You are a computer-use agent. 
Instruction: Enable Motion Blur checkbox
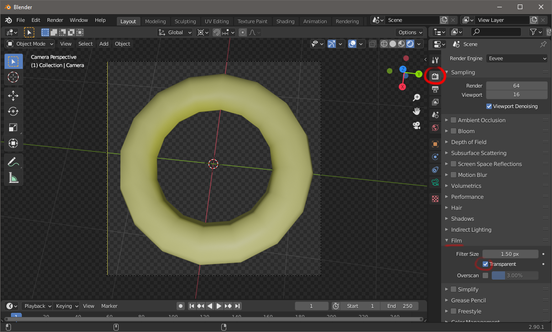pos(453,175)
